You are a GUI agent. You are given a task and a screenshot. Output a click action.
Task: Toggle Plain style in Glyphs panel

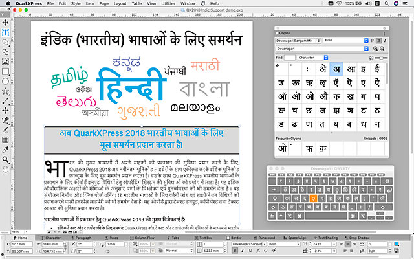373,41
